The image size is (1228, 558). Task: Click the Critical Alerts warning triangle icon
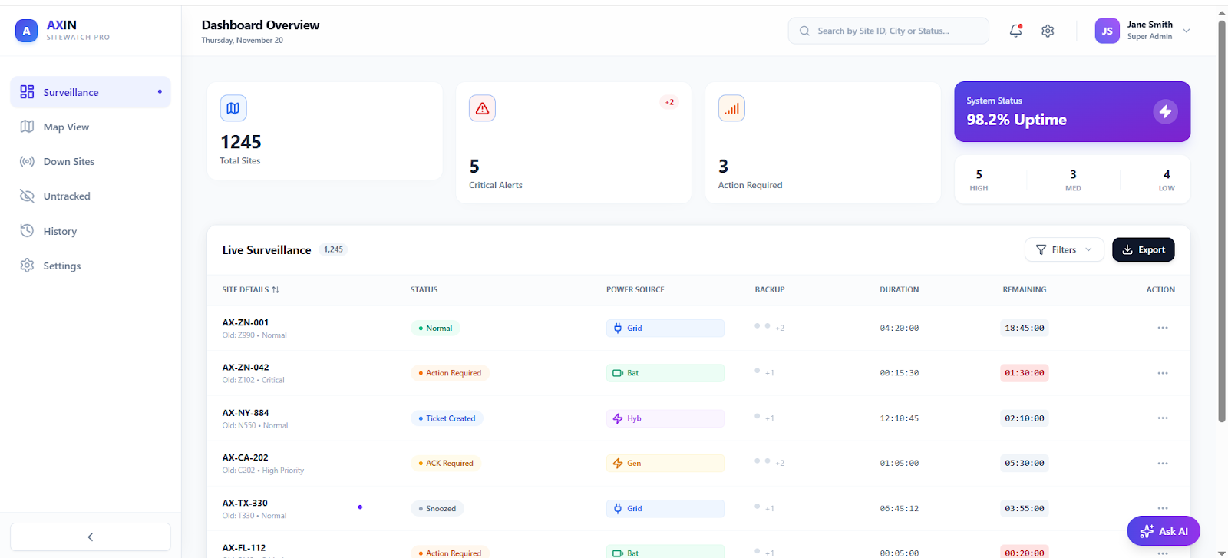[482, 108]
